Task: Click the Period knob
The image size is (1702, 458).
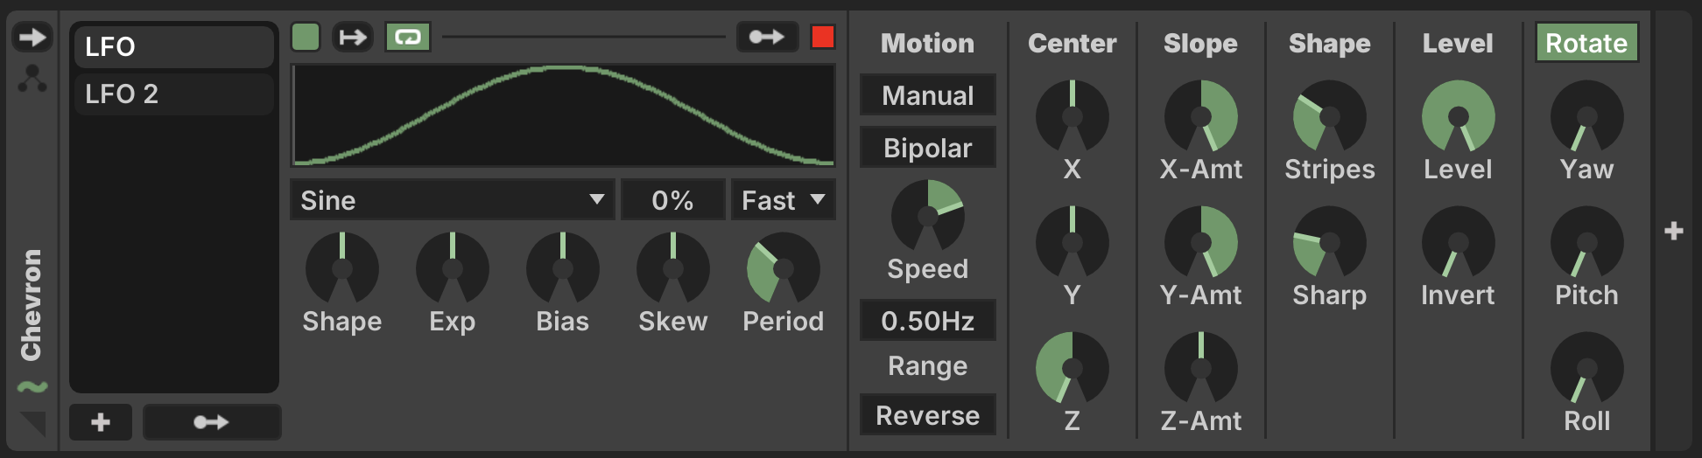Action: click(784, 268)
